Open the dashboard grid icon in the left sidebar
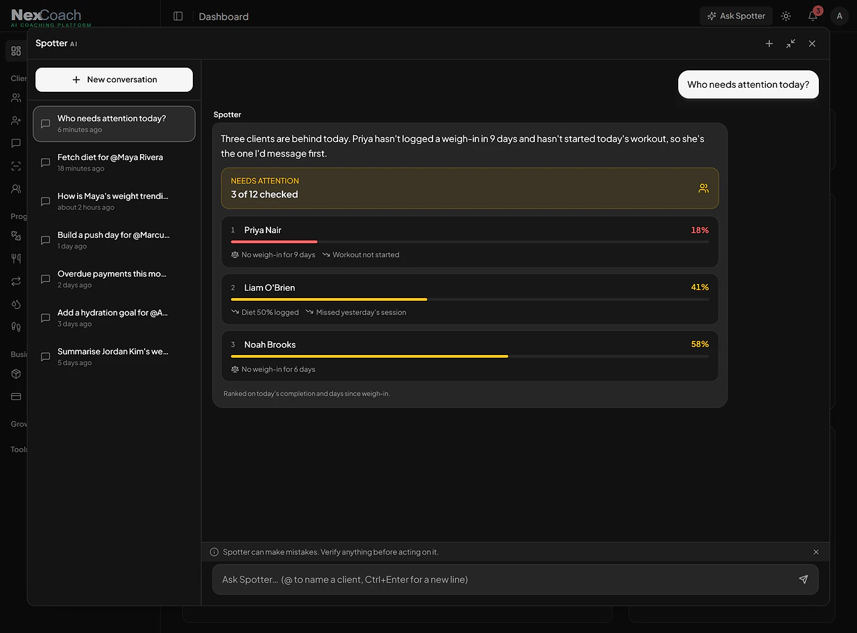Viewport: 857px width, 633px height. click(16, 51)
